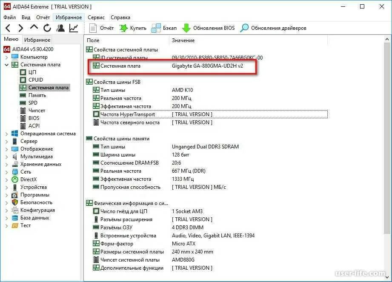Switch to the Меню sidebar tab

coord(11,39)
